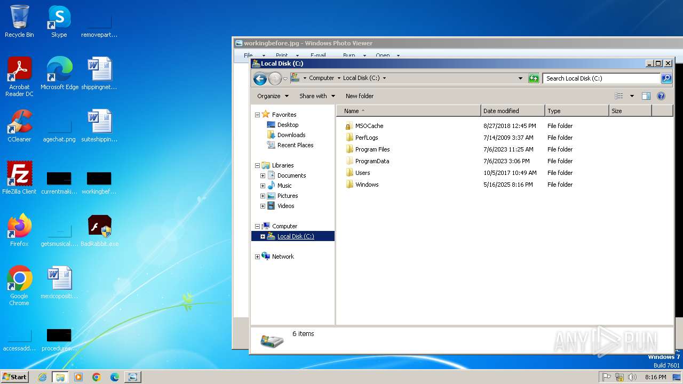Click the Explorer help icon
The image size is (683, 384).
click(661, 96)
